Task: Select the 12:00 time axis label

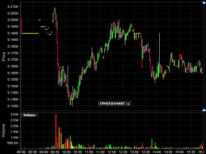Action: coord(112,151)
